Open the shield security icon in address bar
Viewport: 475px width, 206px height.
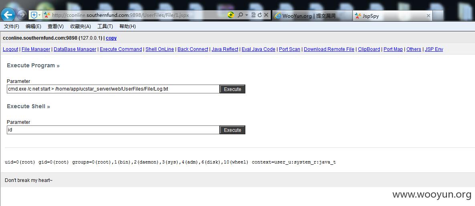pyautogui.click(x=34, y=15)
